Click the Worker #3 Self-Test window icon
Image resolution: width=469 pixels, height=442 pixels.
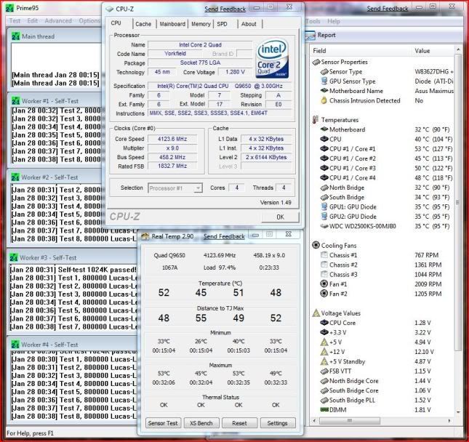pyautogui.click(x=14, y=257)
